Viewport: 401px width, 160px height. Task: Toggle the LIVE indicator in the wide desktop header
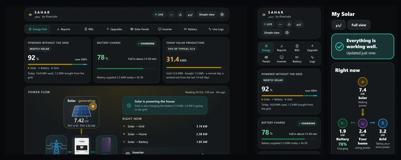(x=159, y=14)
